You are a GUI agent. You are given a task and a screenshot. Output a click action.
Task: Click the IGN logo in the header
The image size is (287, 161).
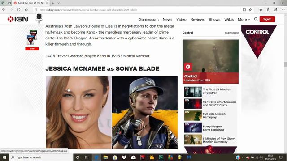(x=18, y=19)
